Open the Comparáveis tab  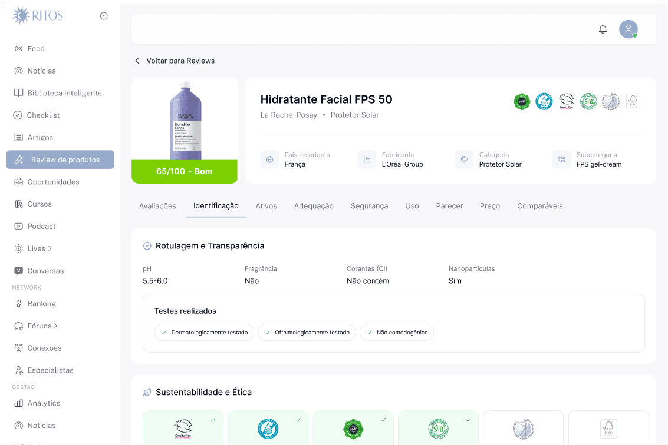pos(539,206)
